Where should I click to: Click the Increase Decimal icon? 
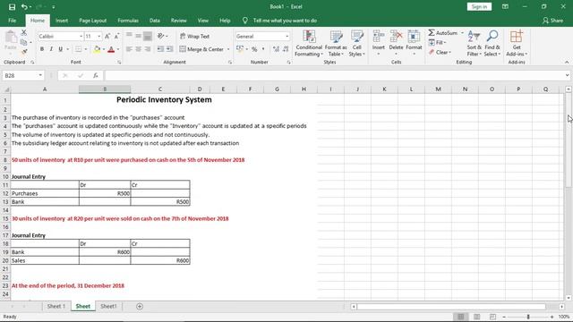click(276, 49)
